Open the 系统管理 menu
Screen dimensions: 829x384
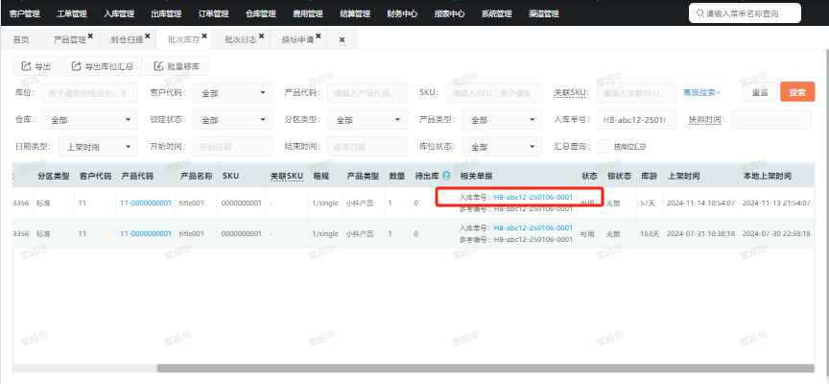click(x=496, y=13)
